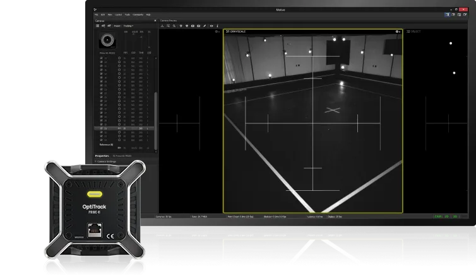Screen dimensions: 476x279
Task: Click the third camera icon beside Preset label
Action: coord(109,26)
